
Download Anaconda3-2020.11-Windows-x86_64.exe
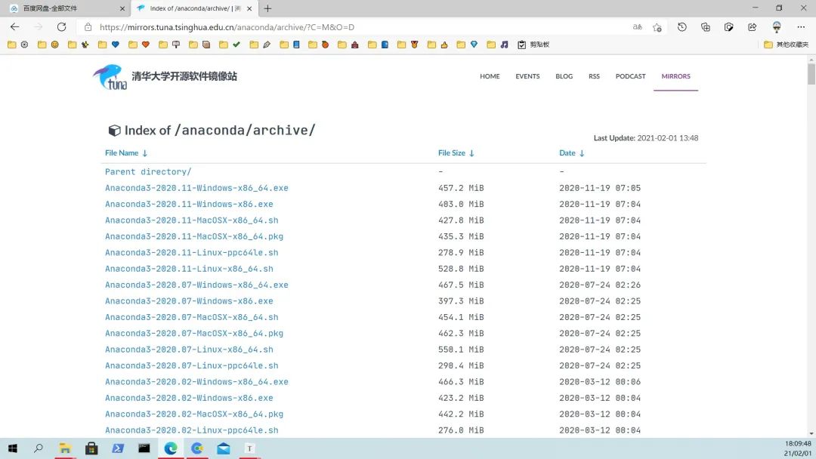coord(196,188)
